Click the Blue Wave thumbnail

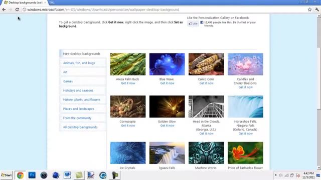point(167,64)
